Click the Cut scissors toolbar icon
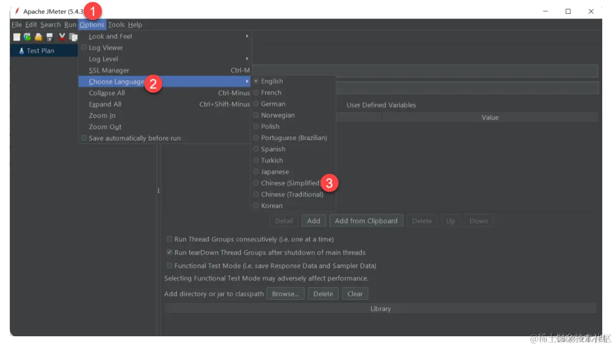Viewport: 615px width, 347px height. [62, 37]
